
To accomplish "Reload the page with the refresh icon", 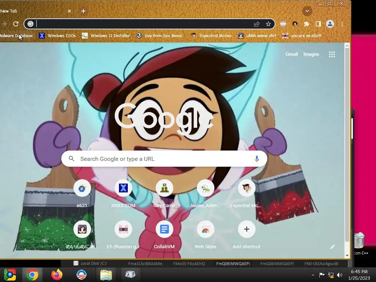I will [x=16, y=24].
